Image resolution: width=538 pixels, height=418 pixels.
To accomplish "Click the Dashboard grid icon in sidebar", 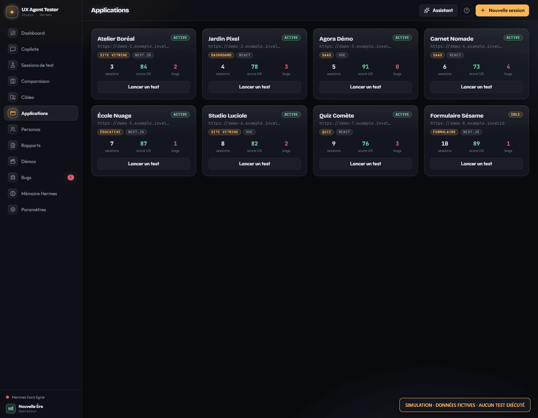I will click(x=13, y=33).
